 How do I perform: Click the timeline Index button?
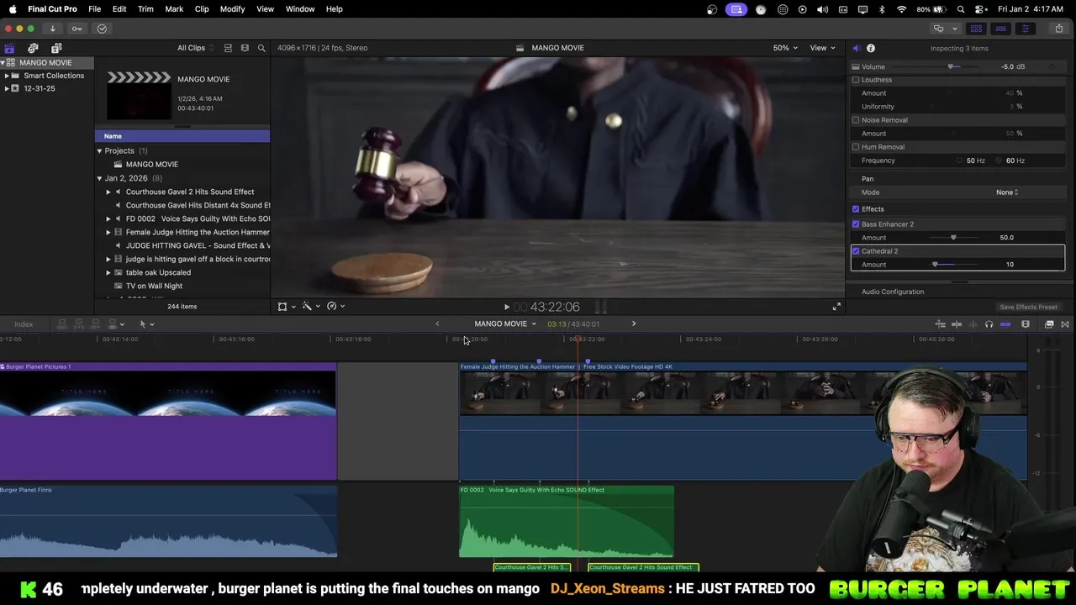tap(24, 324)
